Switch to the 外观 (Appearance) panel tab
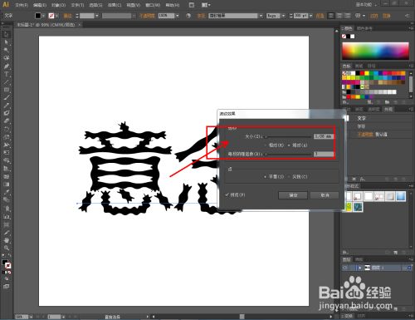This screenshot has width=415, height=320. click(388, 110)
